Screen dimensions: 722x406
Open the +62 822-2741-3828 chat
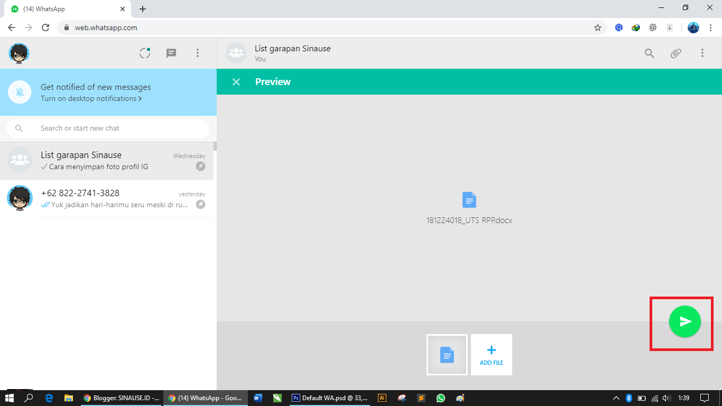107,199
